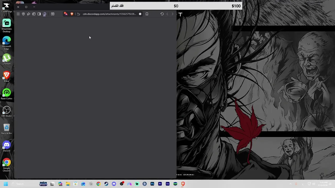The image size is (335, 188).
Task: Select the Recycle Bin desktop icon
Action: pos(7,129)
